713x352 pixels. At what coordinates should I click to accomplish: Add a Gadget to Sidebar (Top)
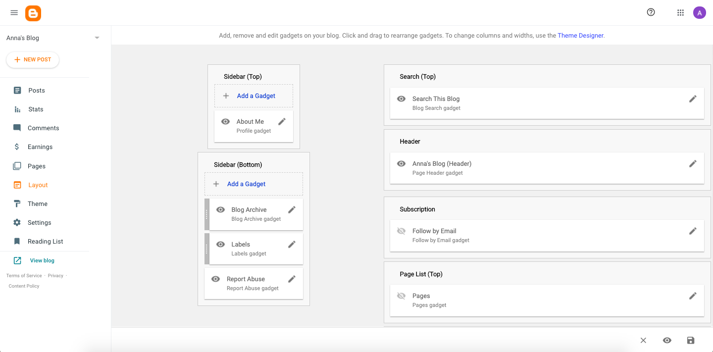click(254, 96)
